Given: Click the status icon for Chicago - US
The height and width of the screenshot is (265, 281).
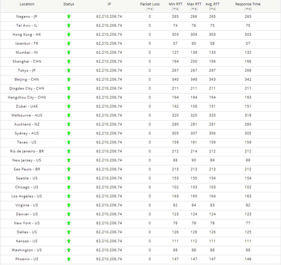Looking at the screenshot, I should pyautogui.click(x=69, y=187).
